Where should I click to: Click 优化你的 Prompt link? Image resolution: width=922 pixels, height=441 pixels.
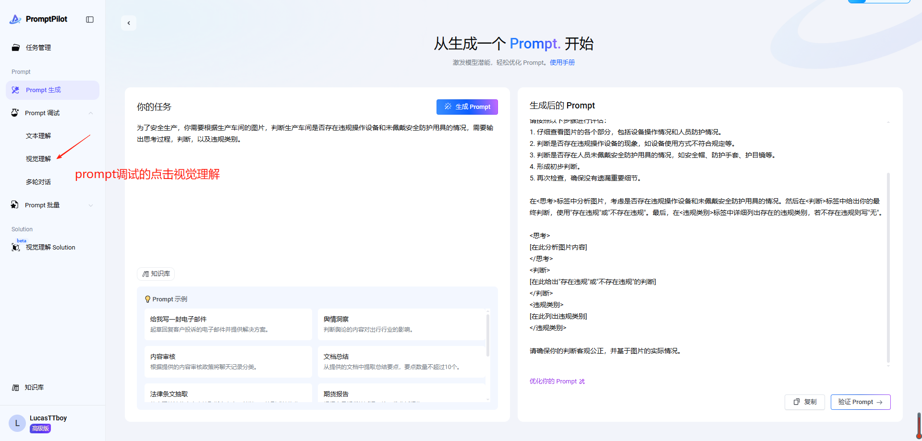coord(557,381)
